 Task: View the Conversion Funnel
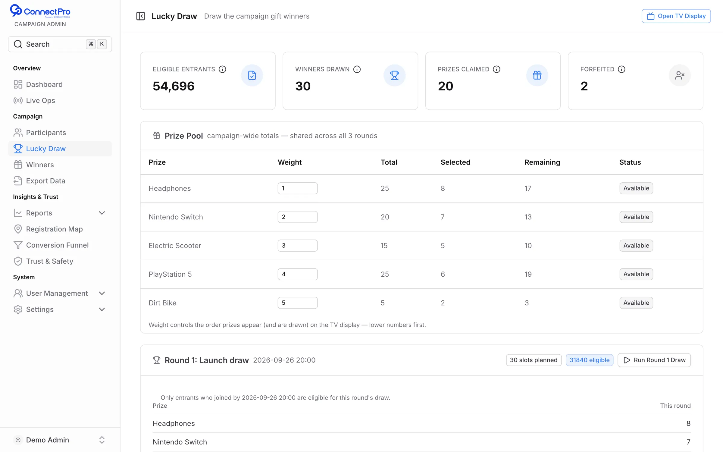60,245
